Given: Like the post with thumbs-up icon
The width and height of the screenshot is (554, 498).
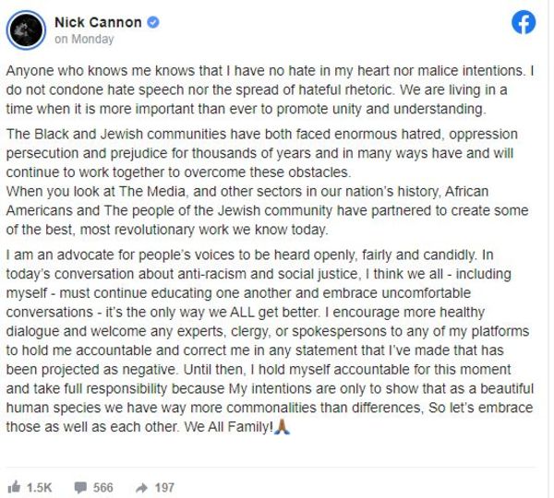Looking at the screenshot, I should click(14, 488).
